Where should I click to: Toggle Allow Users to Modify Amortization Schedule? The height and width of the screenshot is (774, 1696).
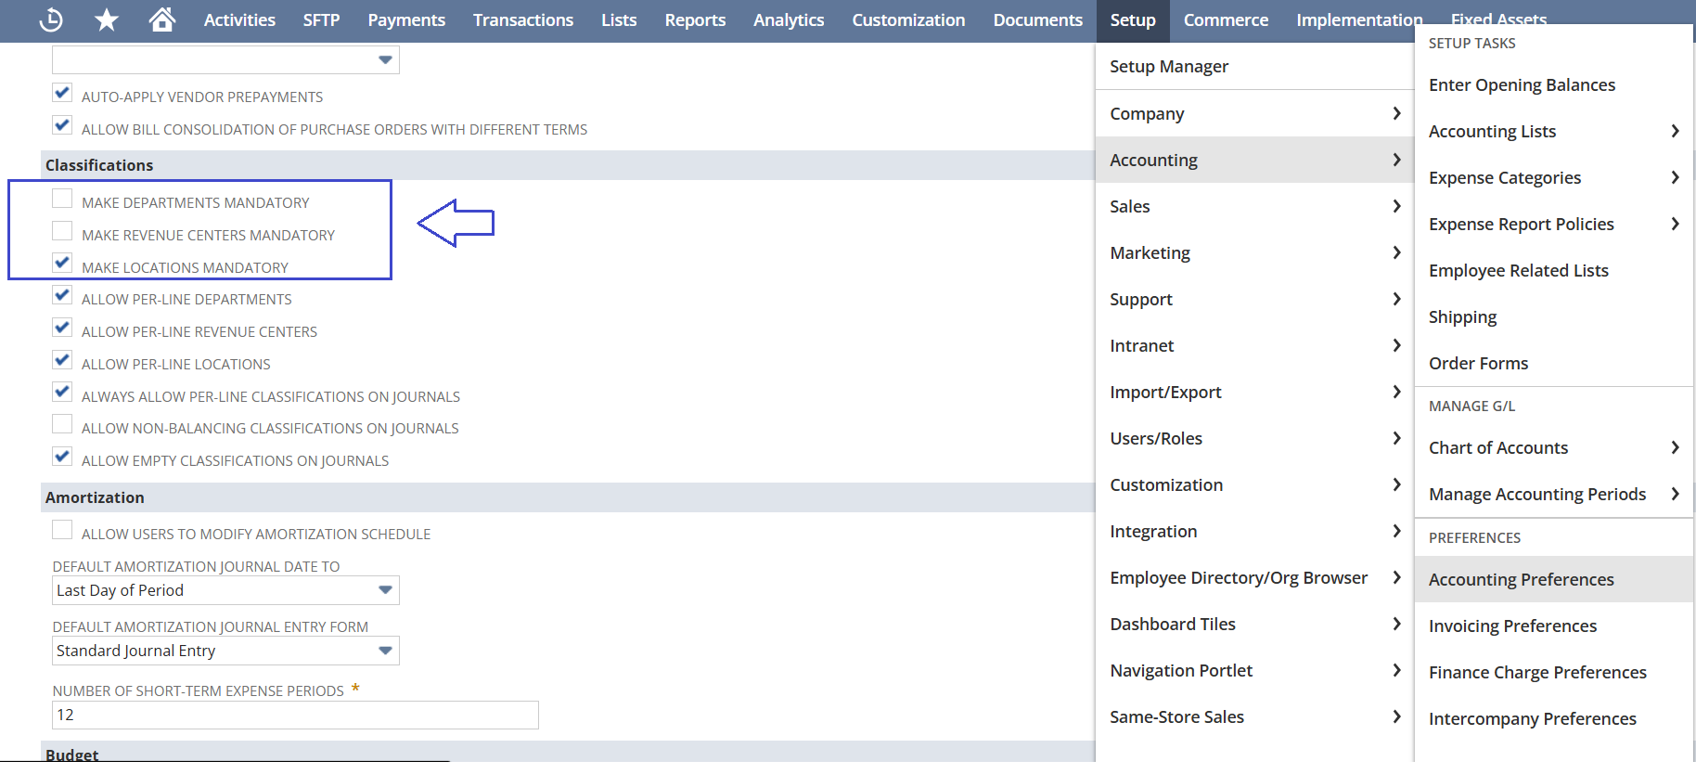62,530
